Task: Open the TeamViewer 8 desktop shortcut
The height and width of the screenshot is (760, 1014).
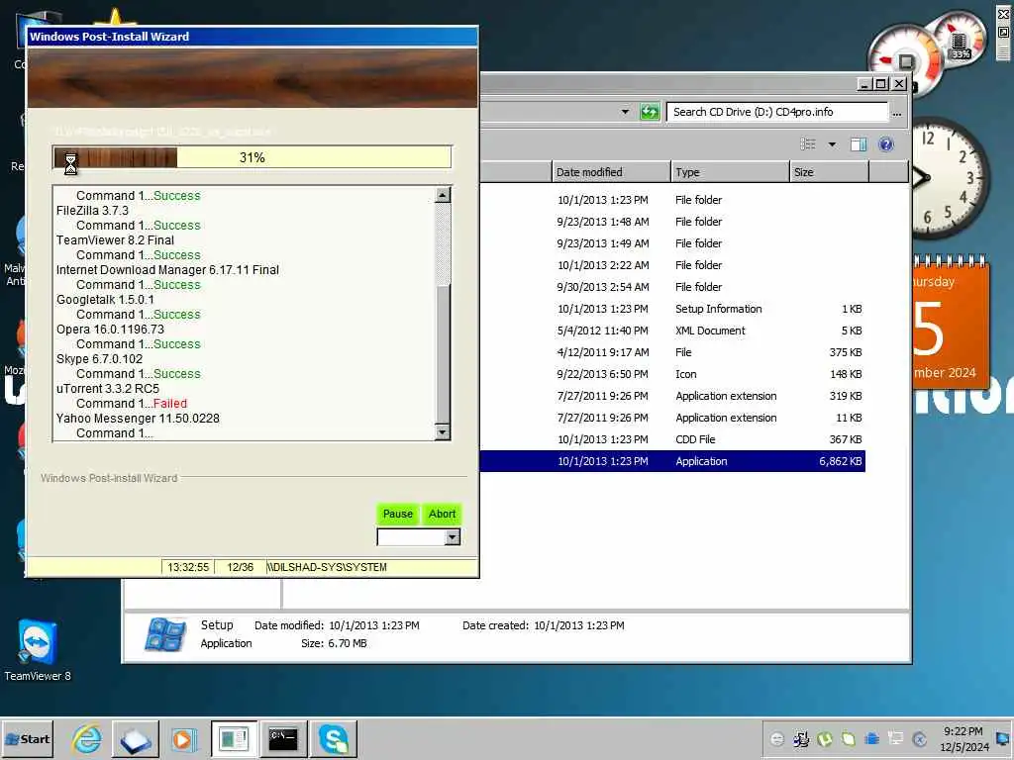Action: 38,650
